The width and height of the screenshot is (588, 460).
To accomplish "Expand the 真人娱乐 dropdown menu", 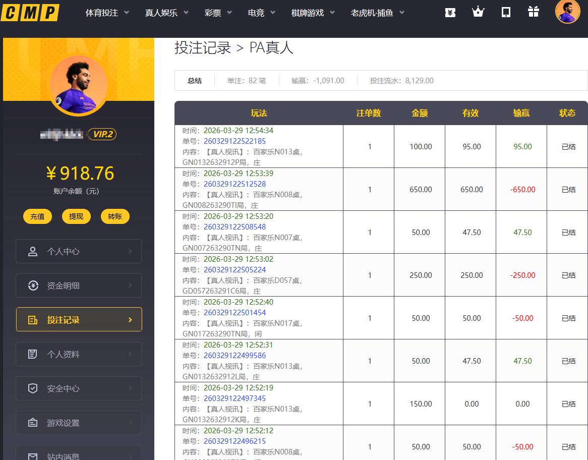I will 166,13.
